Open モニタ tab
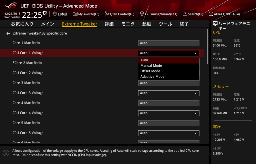 (128, 24)
